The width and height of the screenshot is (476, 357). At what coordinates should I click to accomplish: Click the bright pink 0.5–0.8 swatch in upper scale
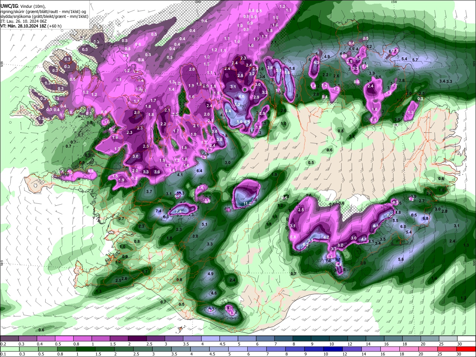tap(64, 339)
